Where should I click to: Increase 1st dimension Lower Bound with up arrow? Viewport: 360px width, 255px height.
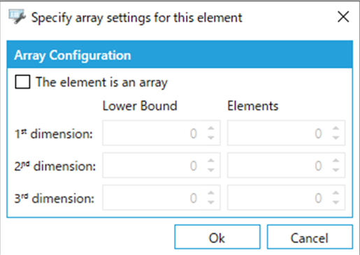[211, 129]
